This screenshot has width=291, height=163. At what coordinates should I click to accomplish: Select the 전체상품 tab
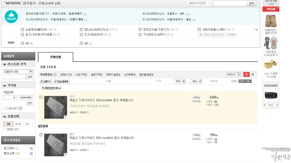(x=56, y=57)
